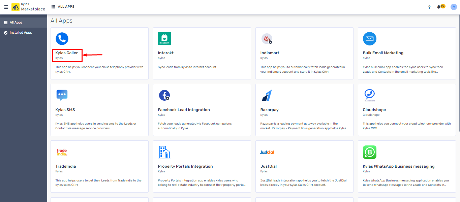The image size is (460, 202).
Task: Open the Cloudshope app title
Action: pos(374,110)
